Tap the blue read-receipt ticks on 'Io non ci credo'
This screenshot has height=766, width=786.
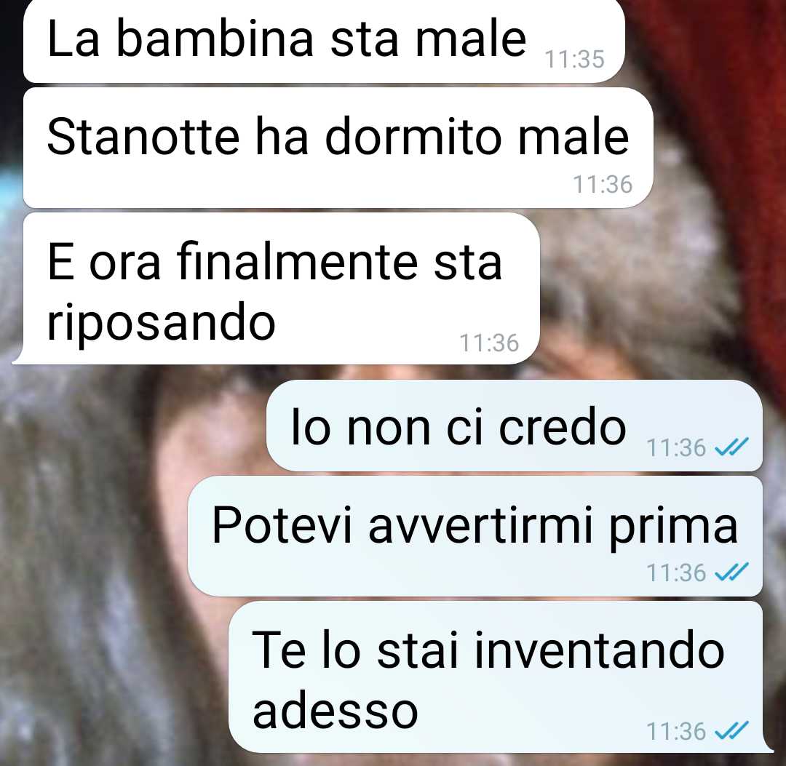point(731,447)
